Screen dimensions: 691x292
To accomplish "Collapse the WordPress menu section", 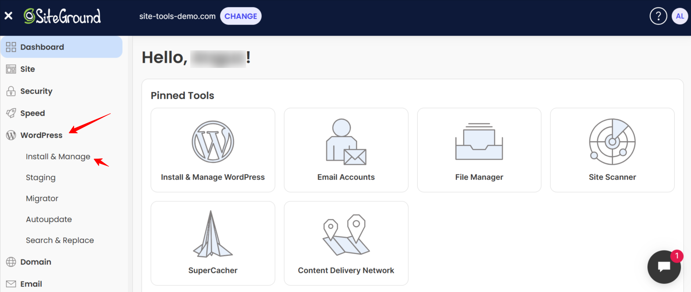I will tap(41, 135).
